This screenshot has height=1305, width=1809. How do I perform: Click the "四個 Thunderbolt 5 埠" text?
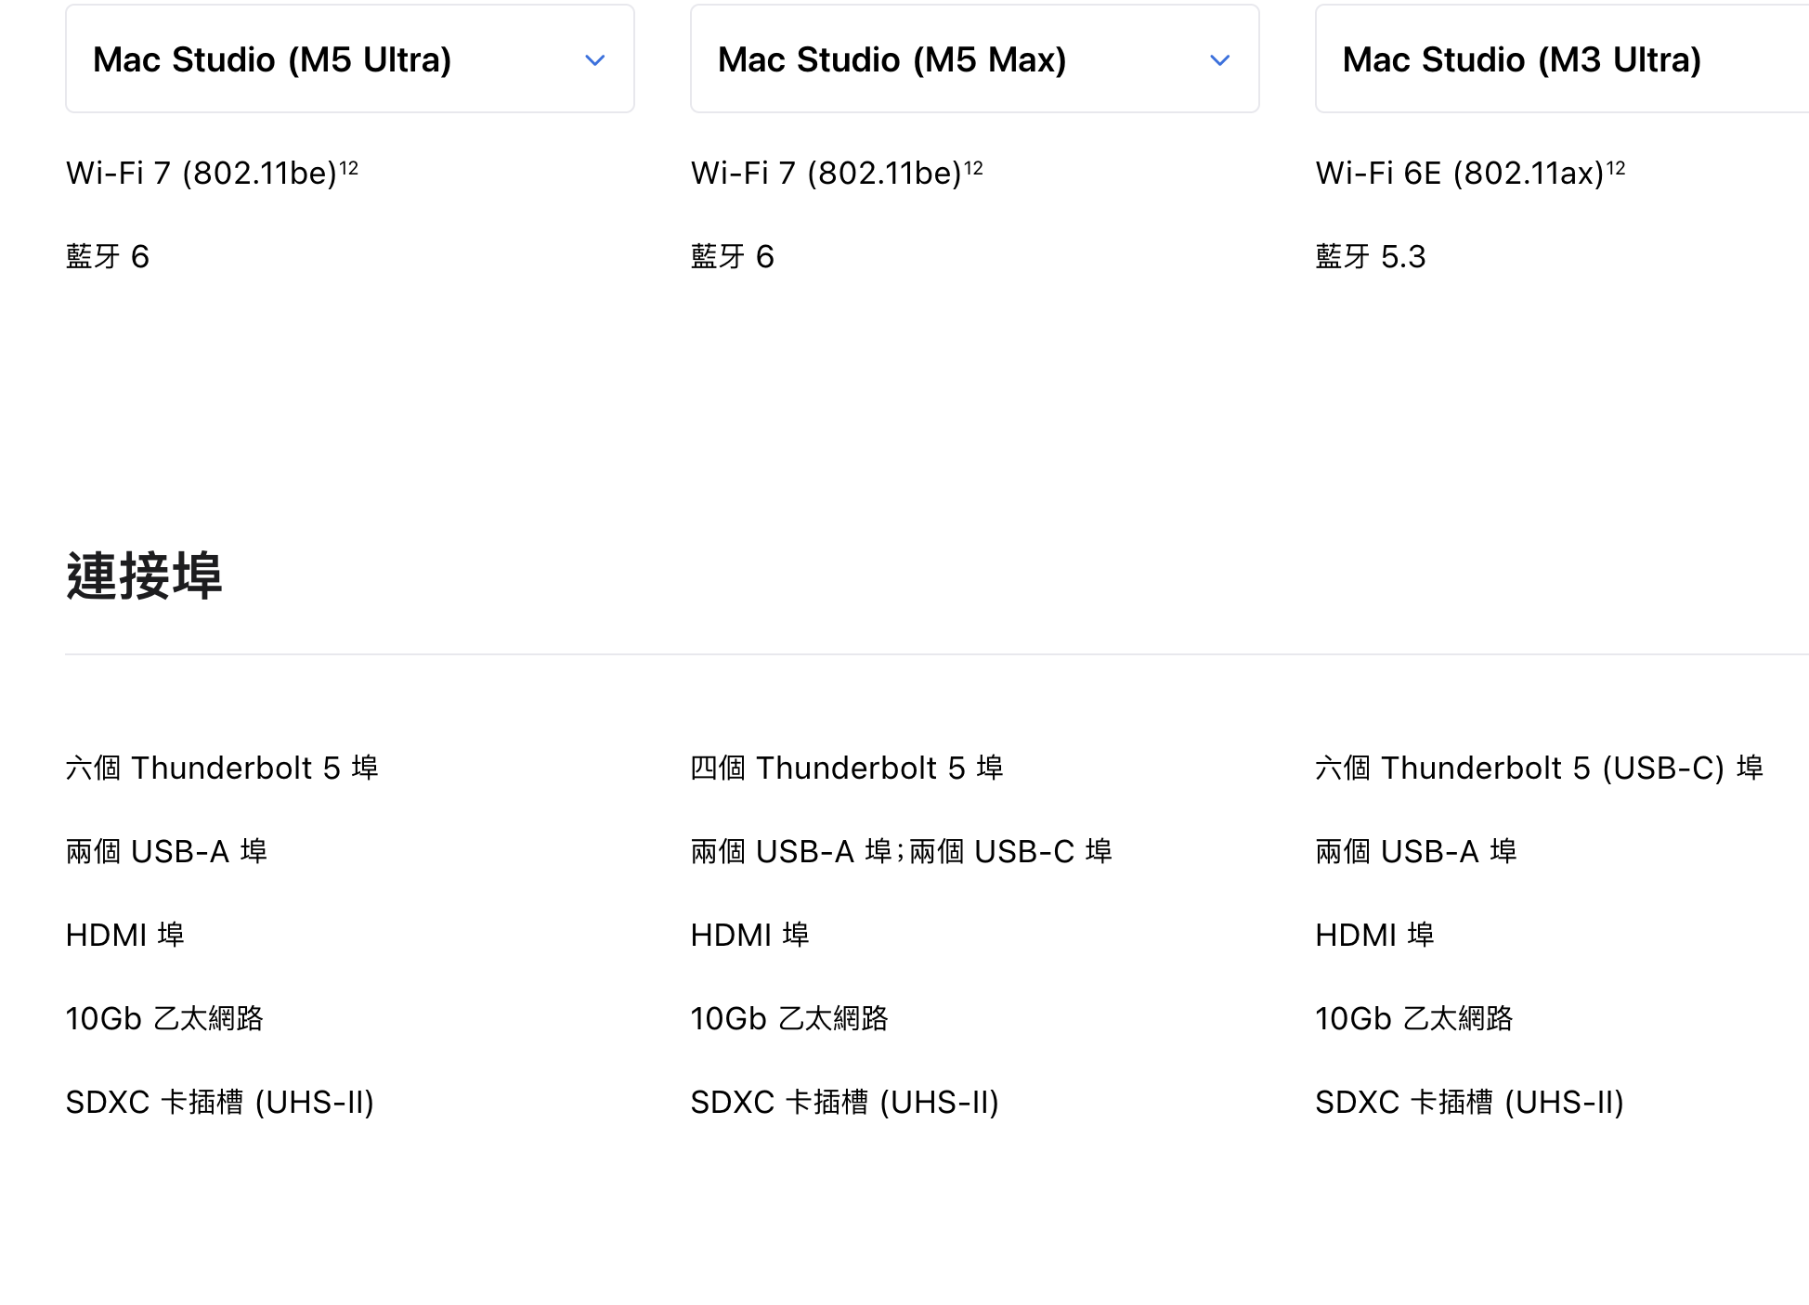[847, 768]
